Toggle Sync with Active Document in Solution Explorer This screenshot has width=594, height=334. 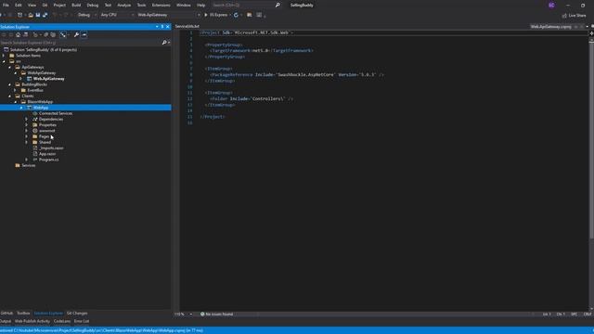[63, 35]
